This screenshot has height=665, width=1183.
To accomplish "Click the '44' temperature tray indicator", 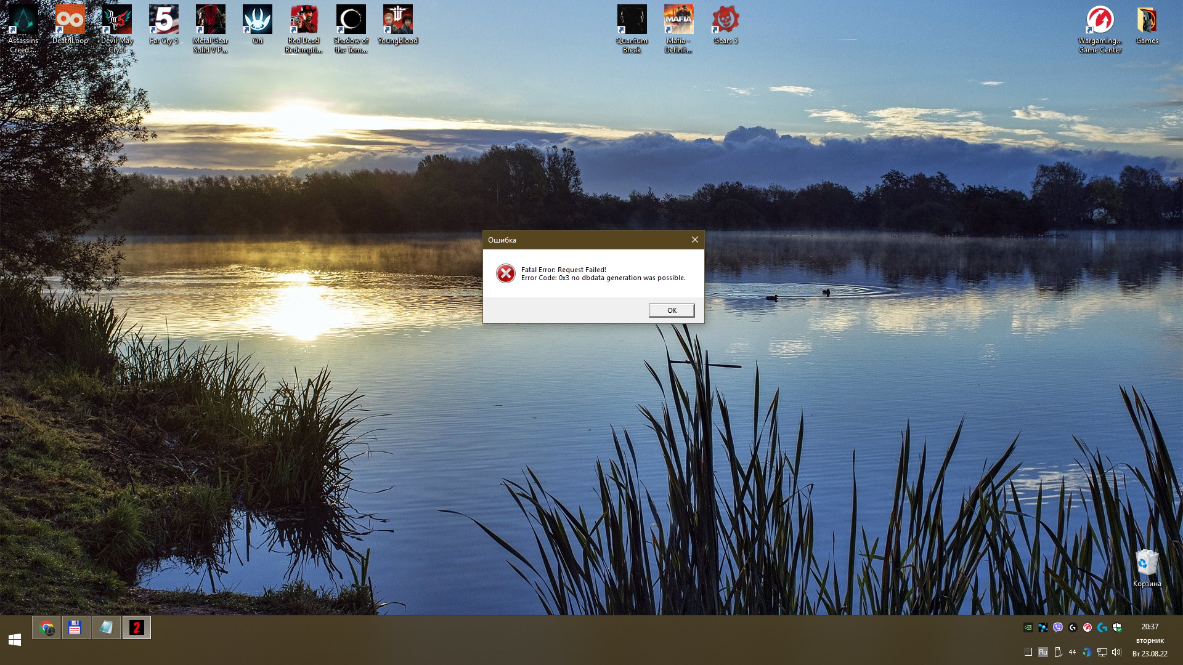I will point(1073,652).
